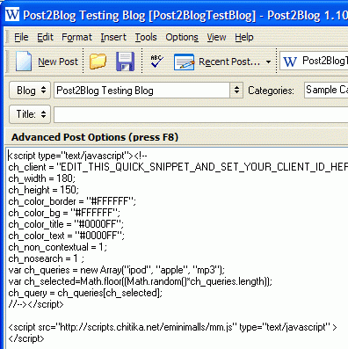
Task: Expand Advanced Post Options (press F8) bar
Action: click(177, 137)
